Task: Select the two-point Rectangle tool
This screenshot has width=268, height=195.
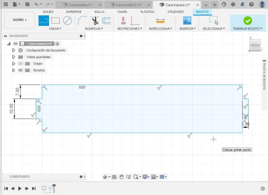Action: click(56, 21)
